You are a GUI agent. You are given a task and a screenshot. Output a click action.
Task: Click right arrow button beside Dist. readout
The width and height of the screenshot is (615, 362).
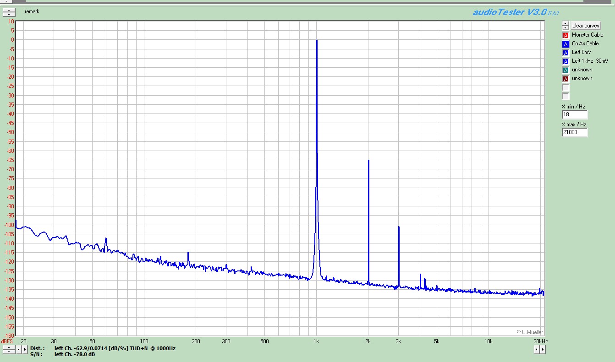pyautogui.click(x=24, y=350)
